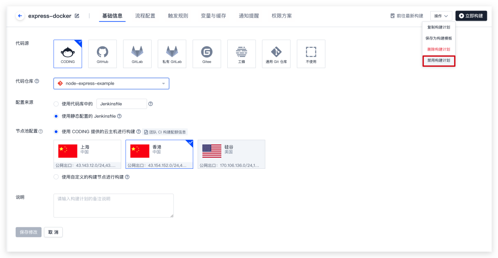Viewport: 498px width, 258px height.
Task: Select Gitee as code source
Action: tap(207, 54)
